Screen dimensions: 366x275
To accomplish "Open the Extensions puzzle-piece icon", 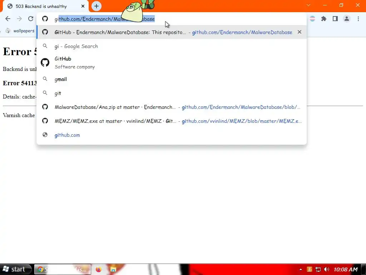I will tap(324, 19).
